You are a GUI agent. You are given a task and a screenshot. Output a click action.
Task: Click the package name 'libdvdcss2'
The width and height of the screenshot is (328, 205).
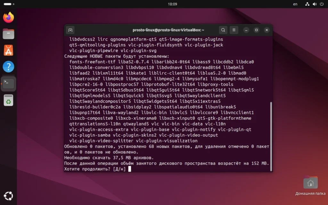coord(82,39)
